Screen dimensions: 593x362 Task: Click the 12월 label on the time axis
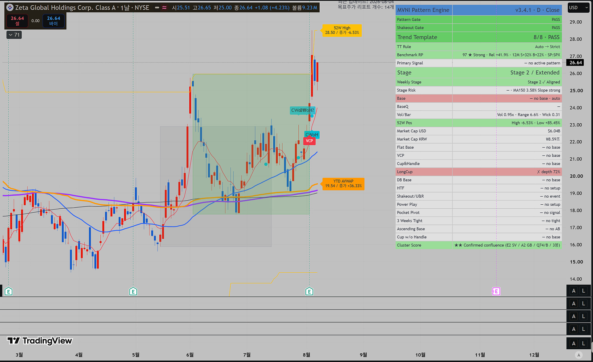(534, 355)
